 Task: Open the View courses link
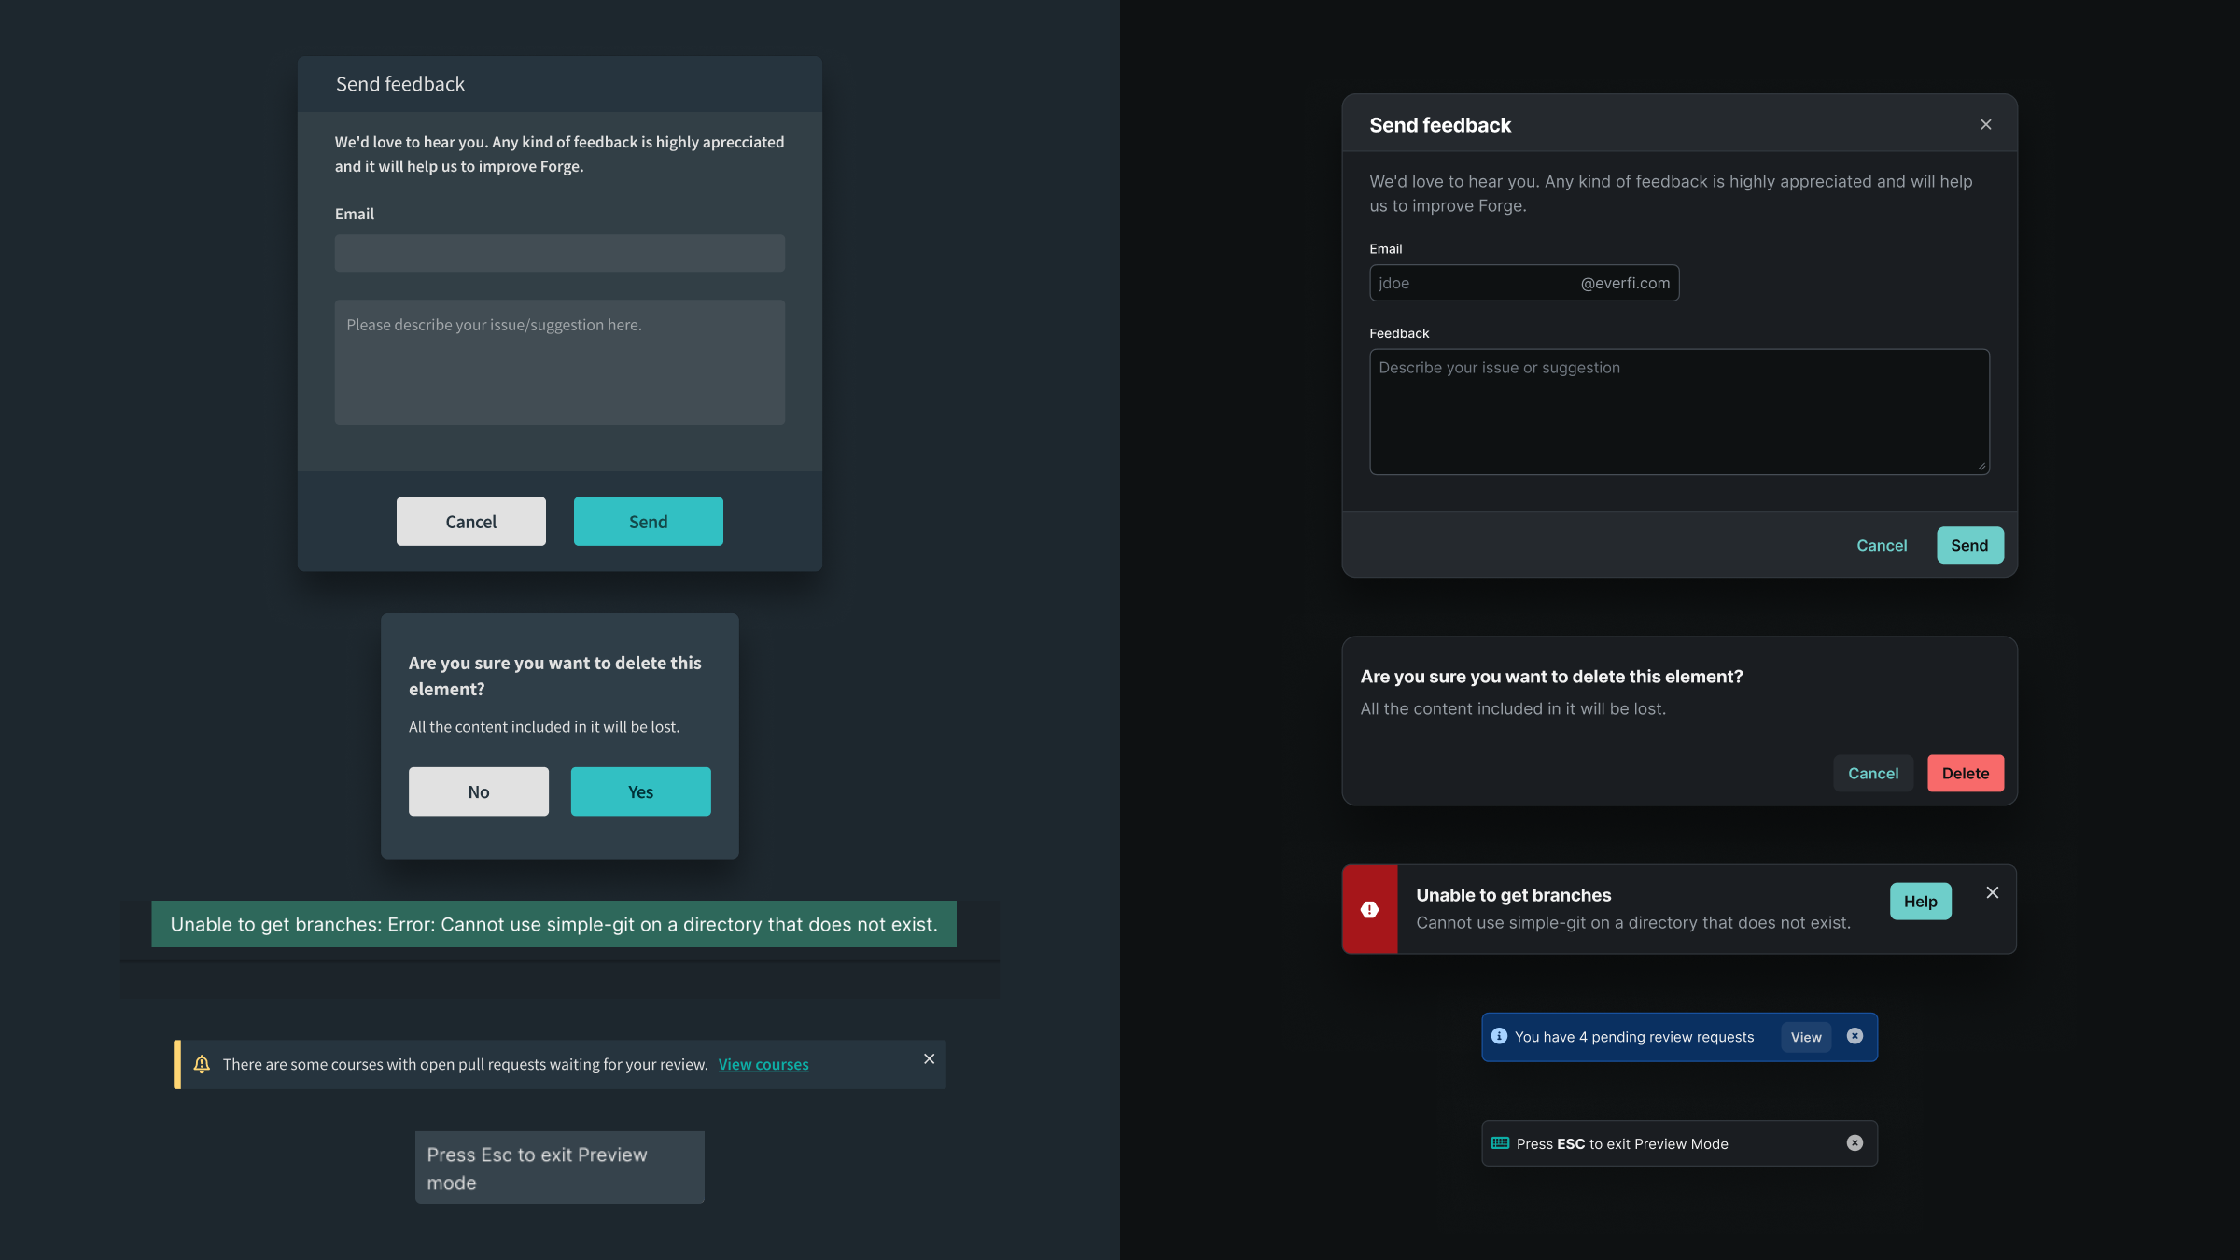pos(763,1064)
